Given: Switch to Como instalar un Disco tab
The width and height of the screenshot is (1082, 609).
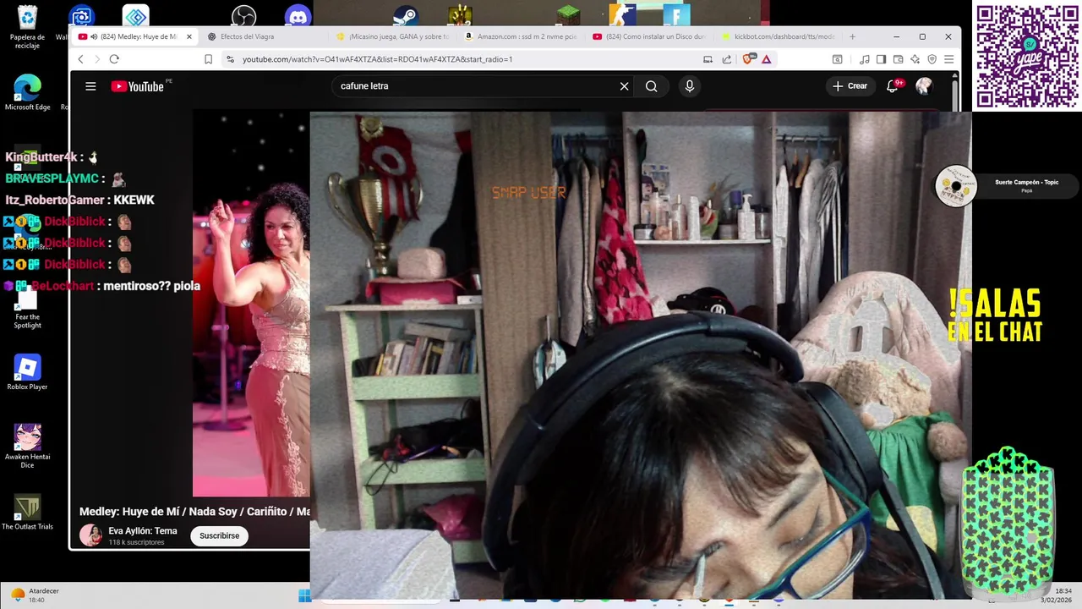Looking at the screenshot, I should point(649,36).
